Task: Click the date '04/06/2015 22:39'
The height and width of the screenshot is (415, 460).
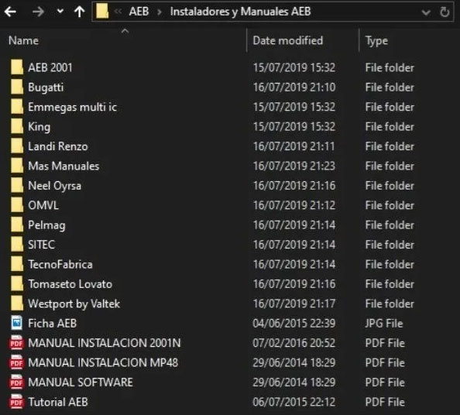Action: (x=294, y=323)
